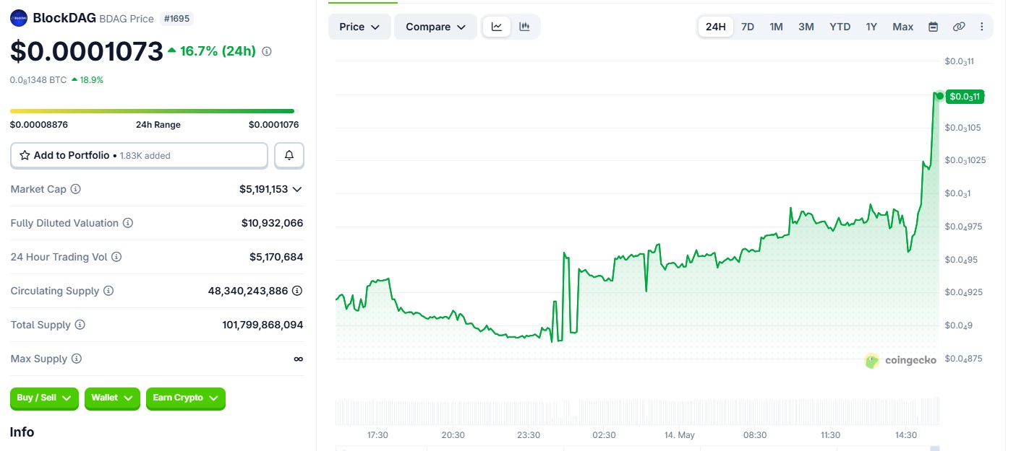This screenshot has width=1016, height=451.
Task: Open the chart calendar date-range icon
Action: click(934, 27)
